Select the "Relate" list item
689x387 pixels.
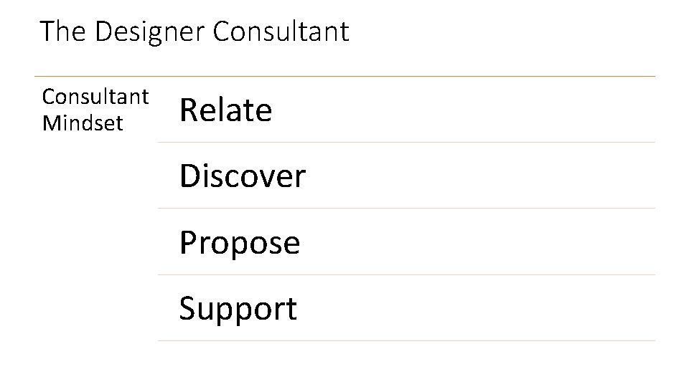225,110
